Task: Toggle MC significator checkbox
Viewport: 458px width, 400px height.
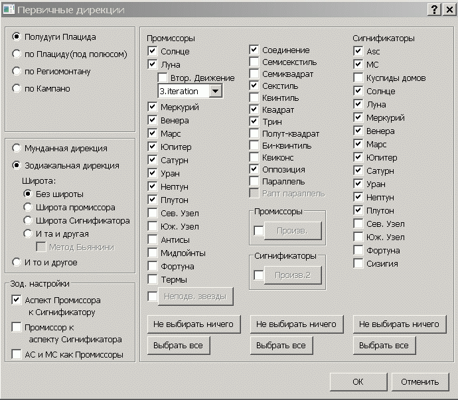Action: [x=358, y=64]
